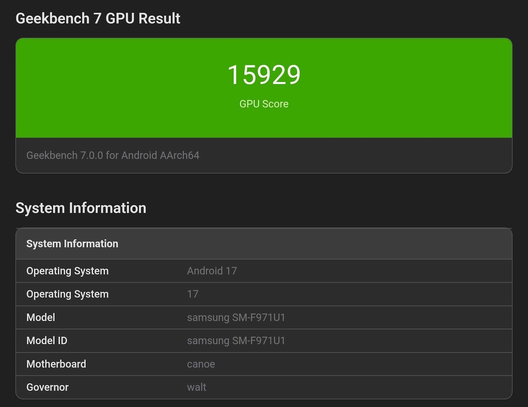Select the 'walt' governor value
This screenshot has height=407, width=528.
(196, 387)
